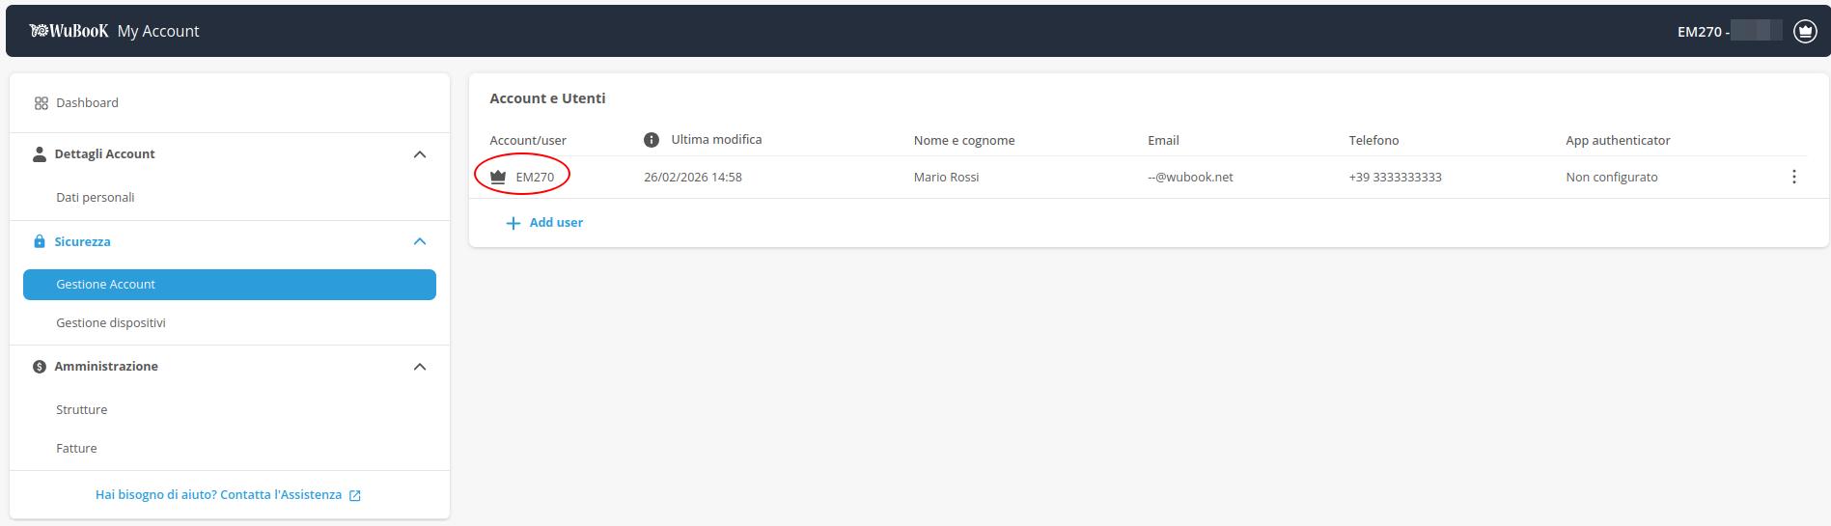Click the Add user button
1831x526 pixels.
point(545,223)
